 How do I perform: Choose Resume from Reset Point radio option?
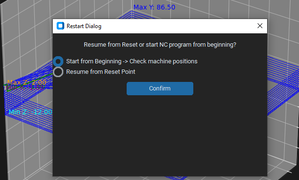(x=58, y=72)
